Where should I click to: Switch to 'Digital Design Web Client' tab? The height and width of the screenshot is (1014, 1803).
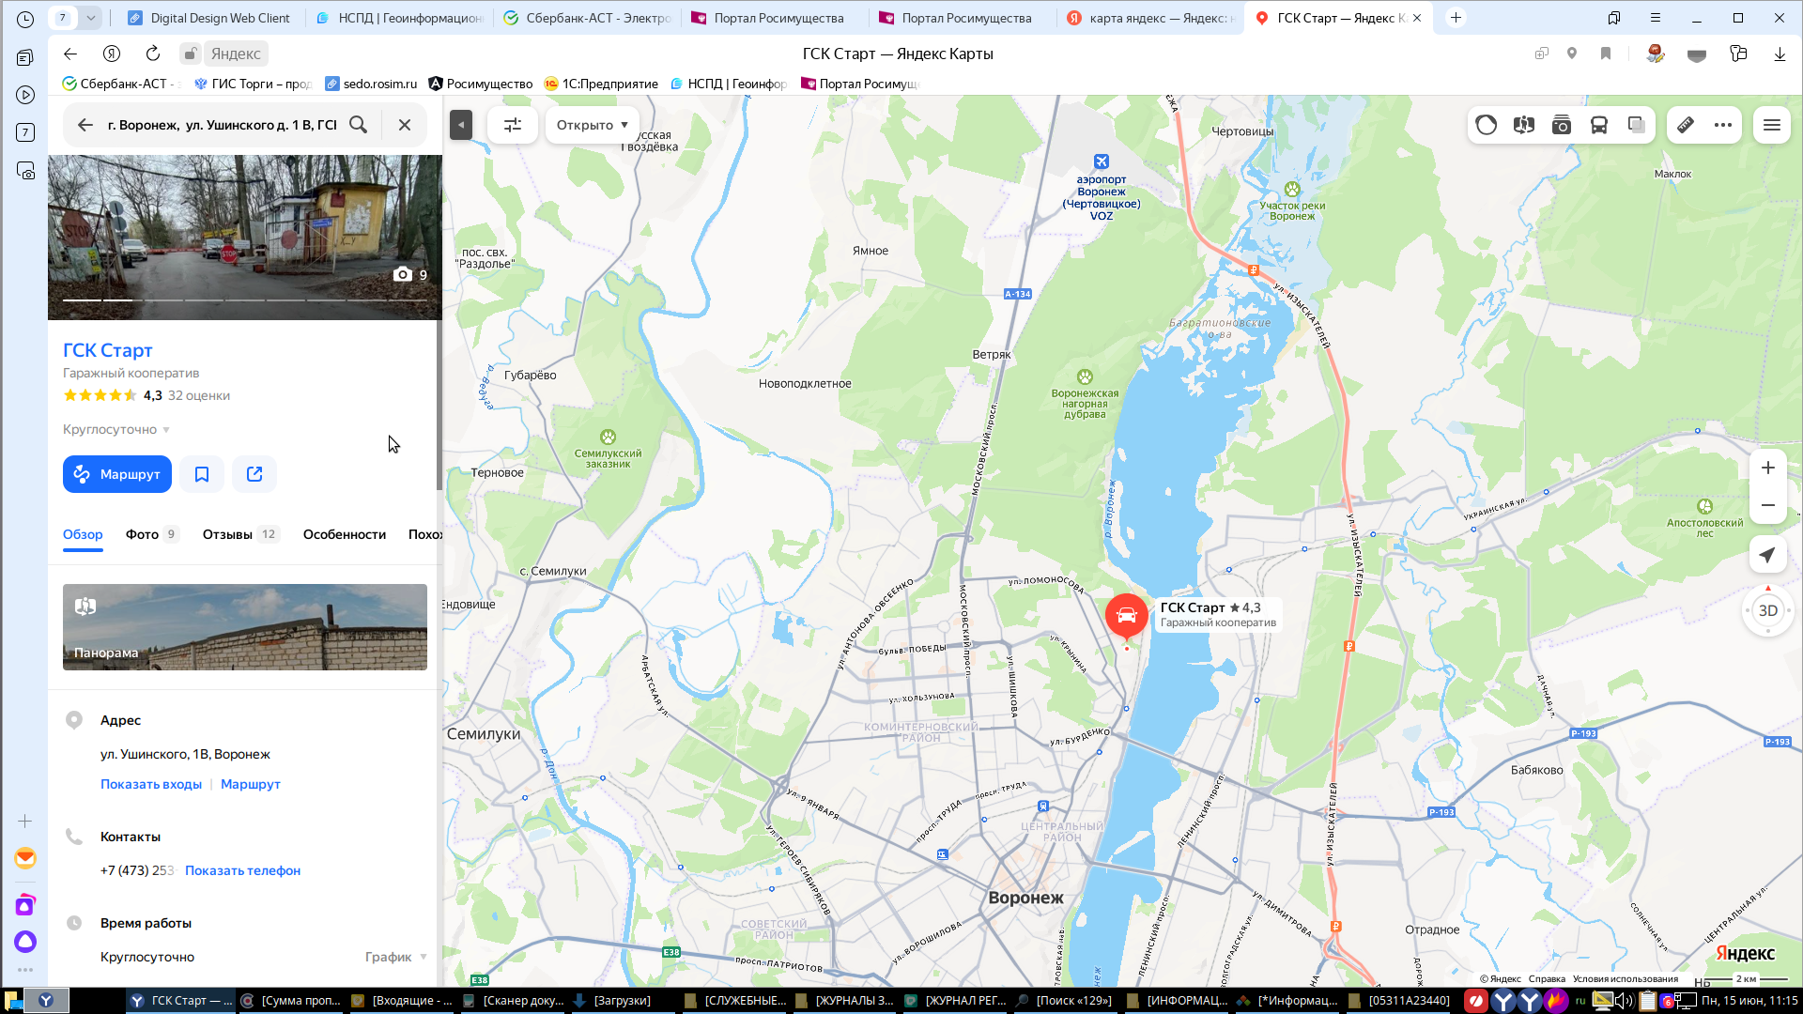(209, 18)
